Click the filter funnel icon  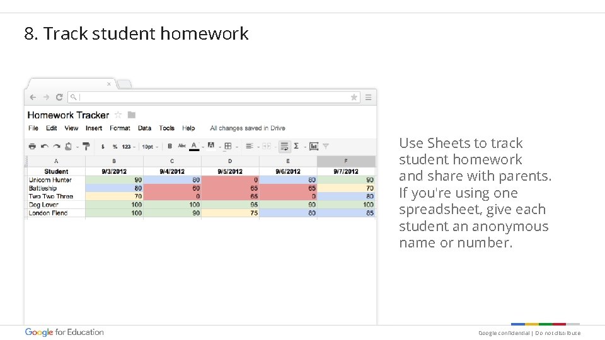pyautogui.click(x=326, y=146)
